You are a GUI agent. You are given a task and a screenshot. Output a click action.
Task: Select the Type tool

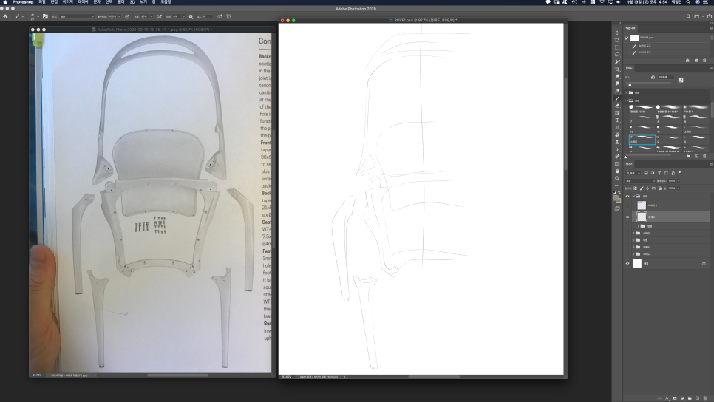pyautogui.click(x=617, y=120)
